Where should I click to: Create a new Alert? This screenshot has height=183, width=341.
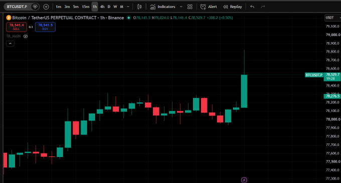click(x=209, y=7)
